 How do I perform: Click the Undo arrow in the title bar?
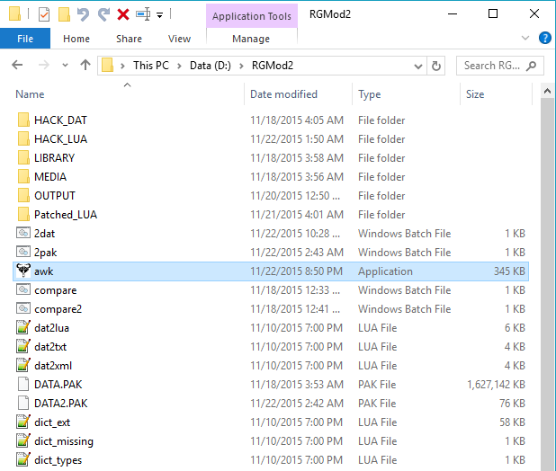pyautogui.click(x=84, y=14)
